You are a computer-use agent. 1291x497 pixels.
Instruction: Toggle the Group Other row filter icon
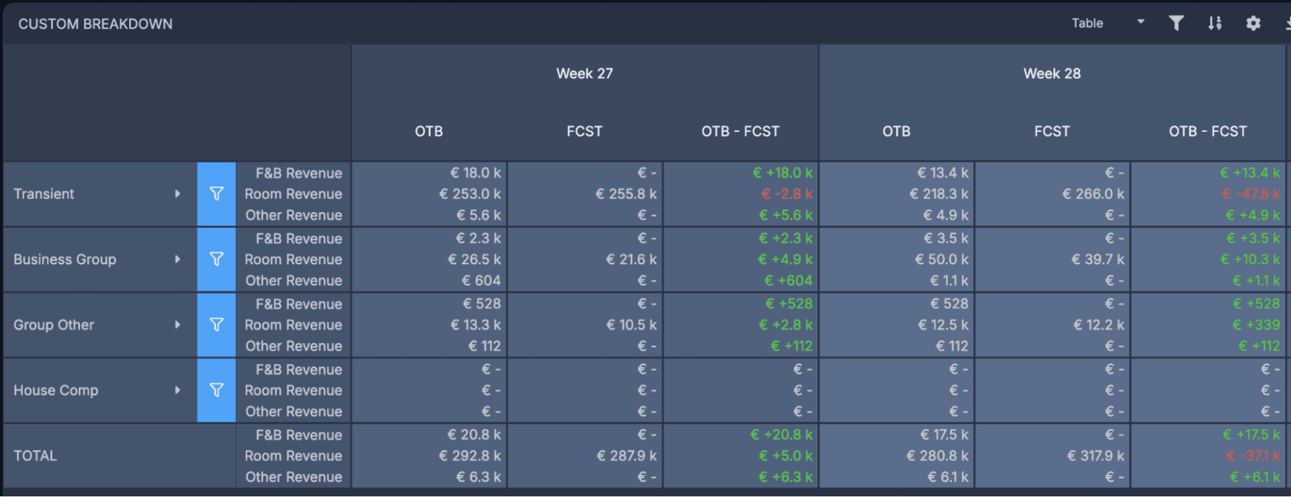coord(217,325)
